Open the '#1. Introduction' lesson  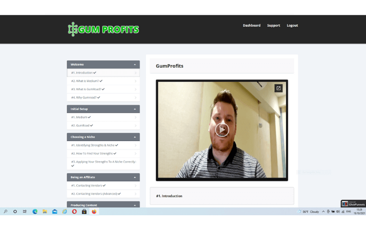pos(103,73)
